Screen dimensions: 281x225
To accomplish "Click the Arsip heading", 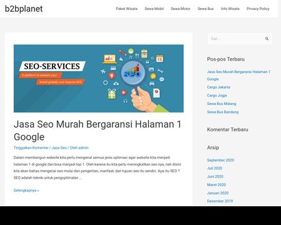I will (213, 147).
